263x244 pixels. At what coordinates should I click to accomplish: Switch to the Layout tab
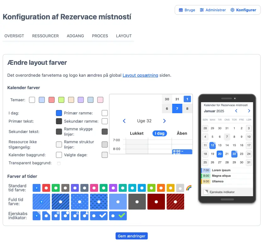124,36
